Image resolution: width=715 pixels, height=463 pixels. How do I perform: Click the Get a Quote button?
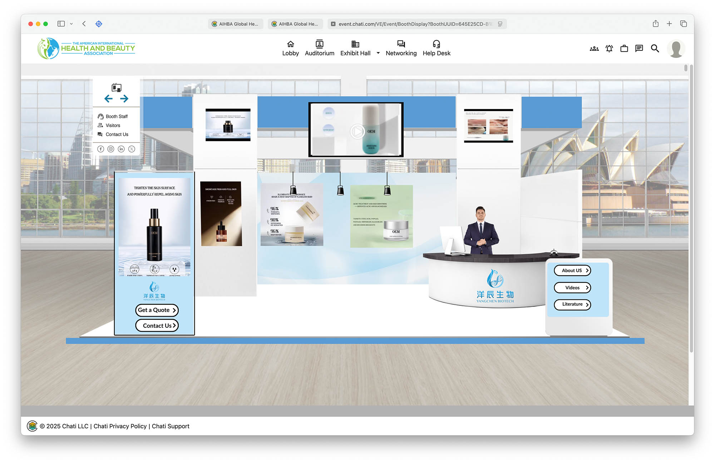[x=157, y=310]
